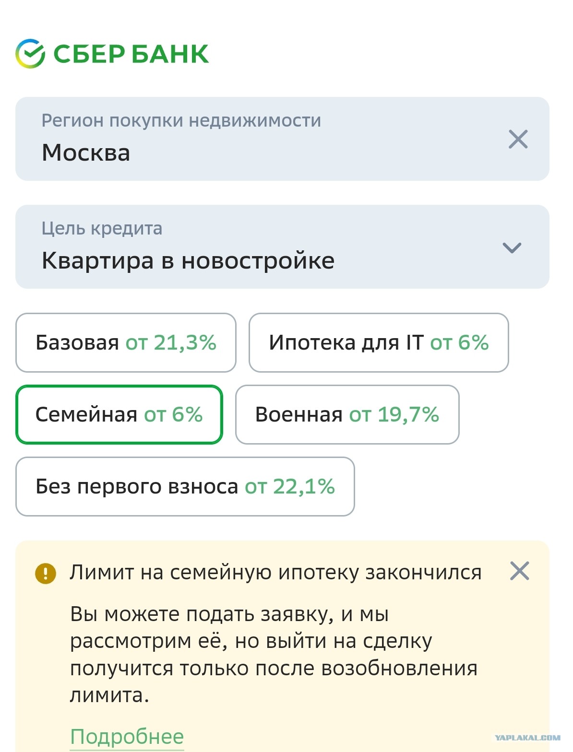The image size is (573, 752).
Task: Dismiss the family mortgage limit notice
Action: 519,571
